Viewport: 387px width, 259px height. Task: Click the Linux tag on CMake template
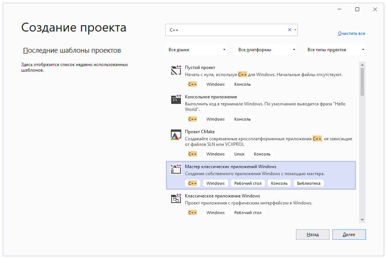point(239,154)
